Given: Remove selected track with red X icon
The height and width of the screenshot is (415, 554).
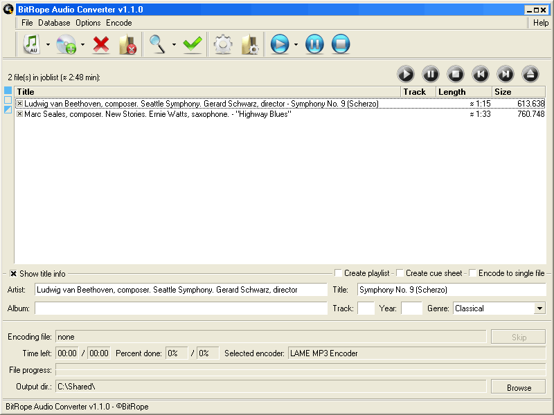Looking at the screenshot, I should (x=101, y=44).
